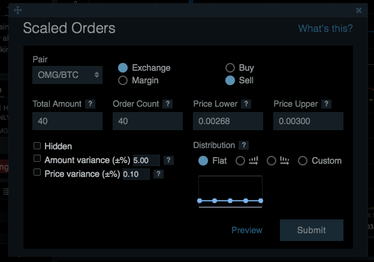Click the Distribution help icon
Screen dimensions: 374x262
(x=243, y=145)
